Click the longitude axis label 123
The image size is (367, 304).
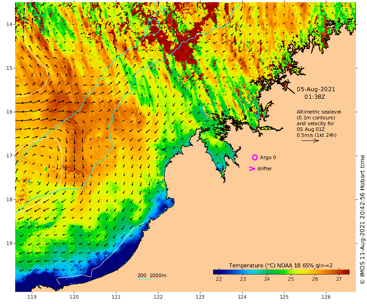200,297
